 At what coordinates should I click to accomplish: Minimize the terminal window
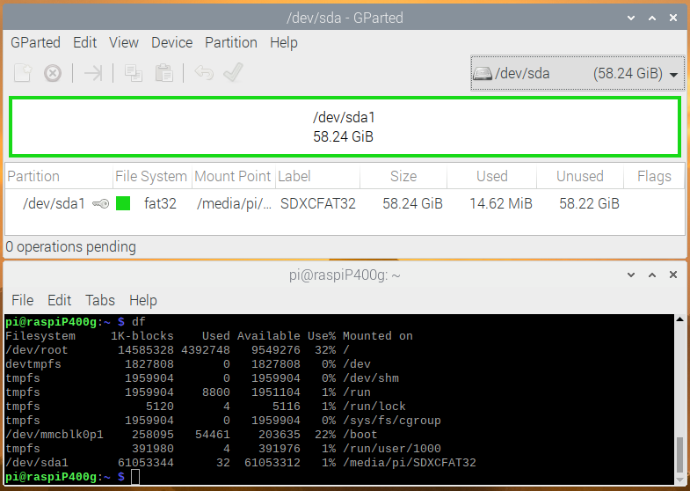click(x=631, y=275)
